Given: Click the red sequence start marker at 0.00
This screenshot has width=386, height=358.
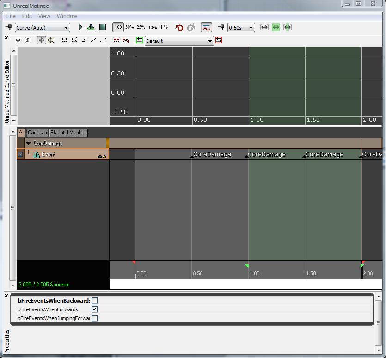Looking at the screenshot, I should pos(134,262).
